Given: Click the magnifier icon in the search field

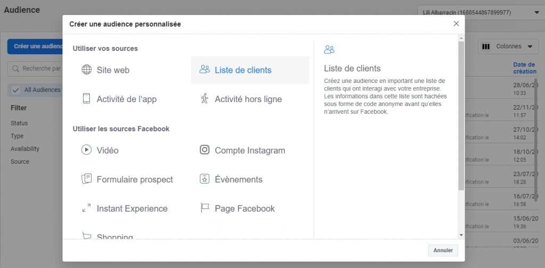Looking at the screenshot, I should (x=15, y=69).
